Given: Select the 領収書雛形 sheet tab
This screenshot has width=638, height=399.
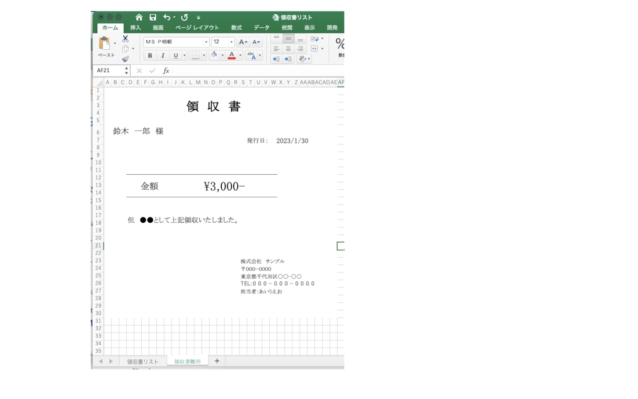Looking at the screenshot, I should 187,361.
